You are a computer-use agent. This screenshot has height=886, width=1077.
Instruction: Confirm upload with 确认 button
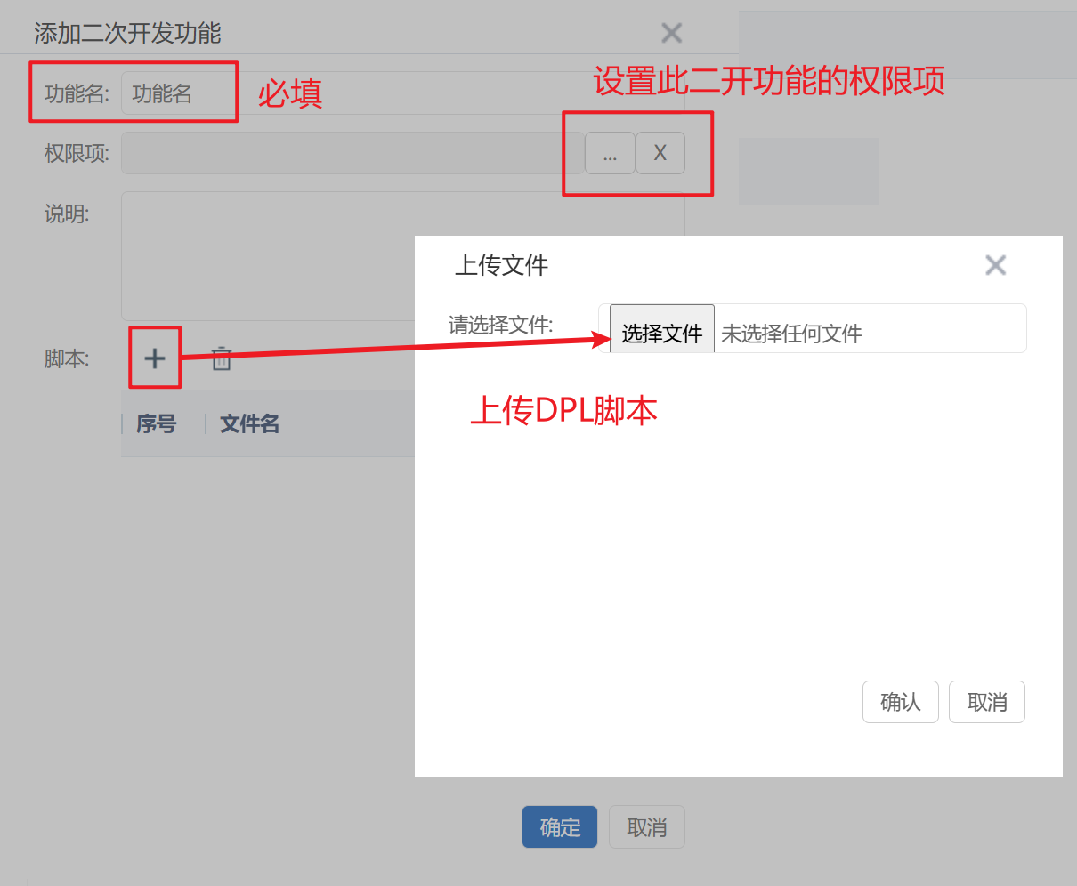(x=900, y=702)
